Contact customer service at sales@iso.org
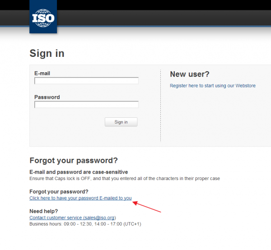 (x=73, y=218)
